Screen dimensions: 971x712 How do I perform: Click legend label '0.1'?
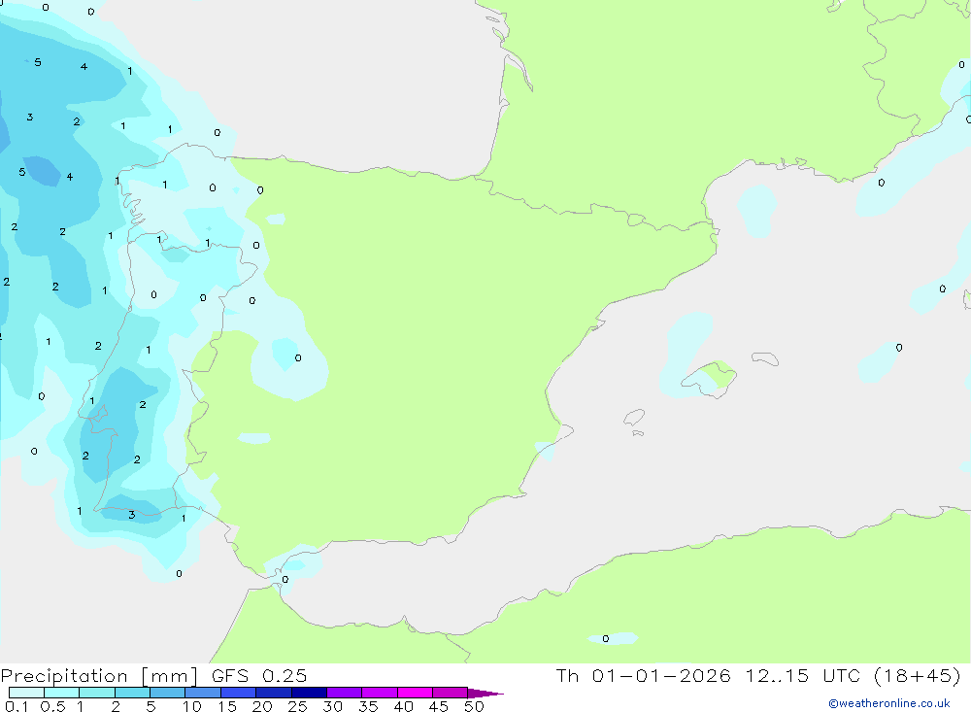17,706
